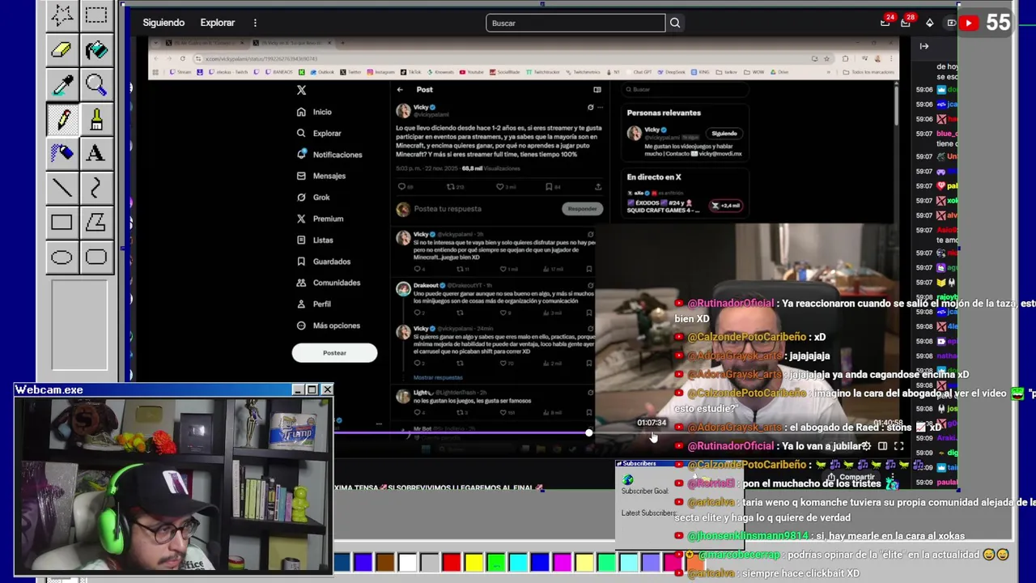The image size is (1036, 583).
Task: Select the Free-Form Select tool
Action: click(x=62, y=15)
